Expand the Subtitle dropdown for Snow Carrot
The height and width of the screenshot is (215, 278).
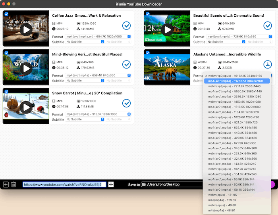(x=85, y=119)
